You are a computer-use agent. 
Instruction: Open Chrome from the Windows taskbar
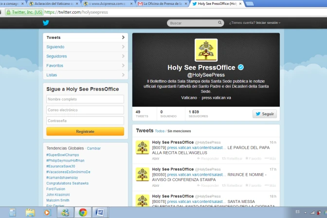[83, 212]
